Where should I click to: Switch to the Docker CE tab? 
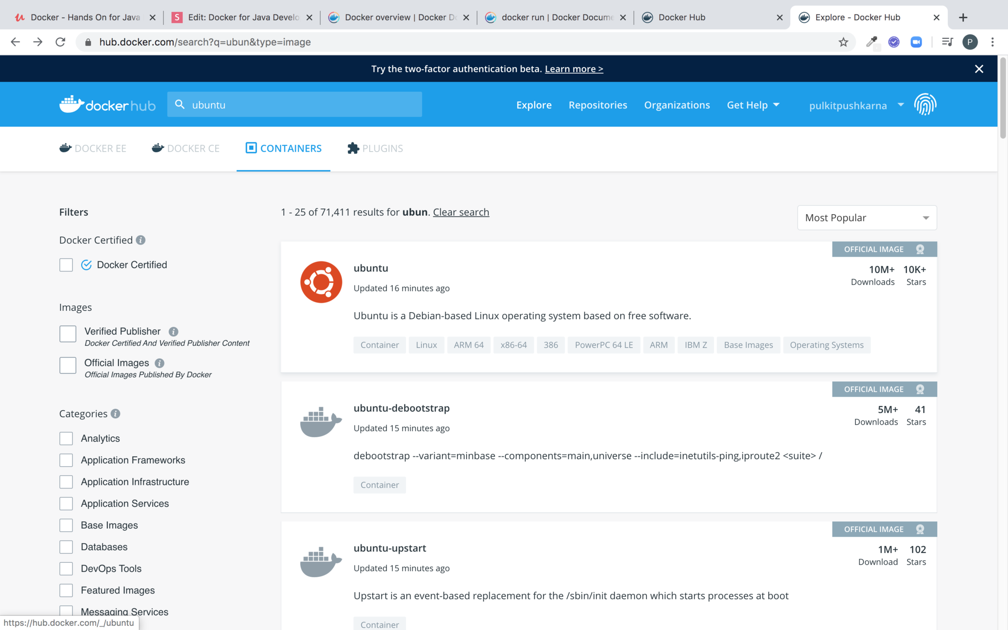click(186, 148)
